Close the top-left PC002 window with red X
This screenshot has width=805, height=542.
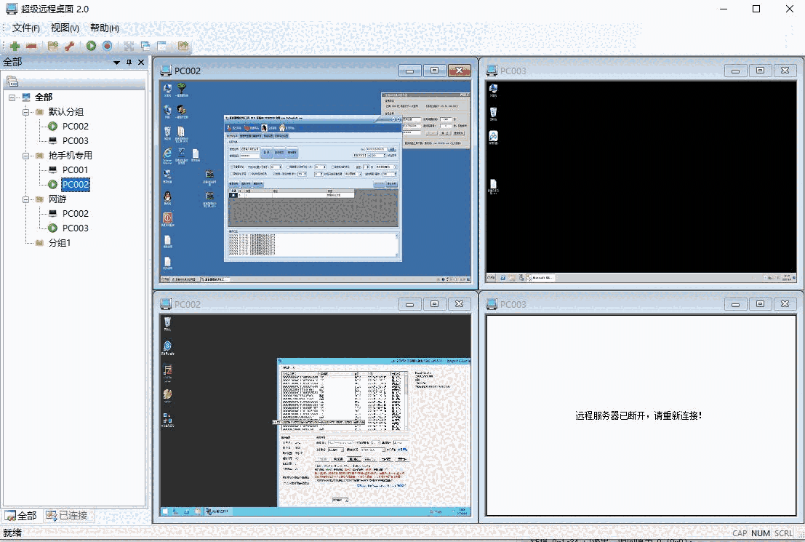click(x=460, y=71)
